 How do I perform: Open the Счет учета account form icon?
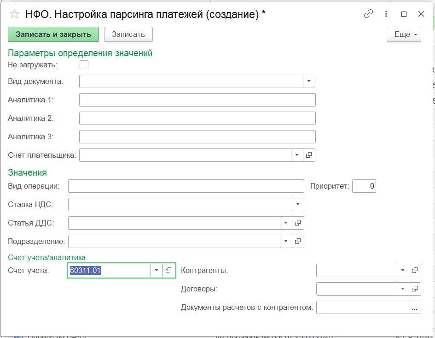pyautogui.click(x=168, y=271)
